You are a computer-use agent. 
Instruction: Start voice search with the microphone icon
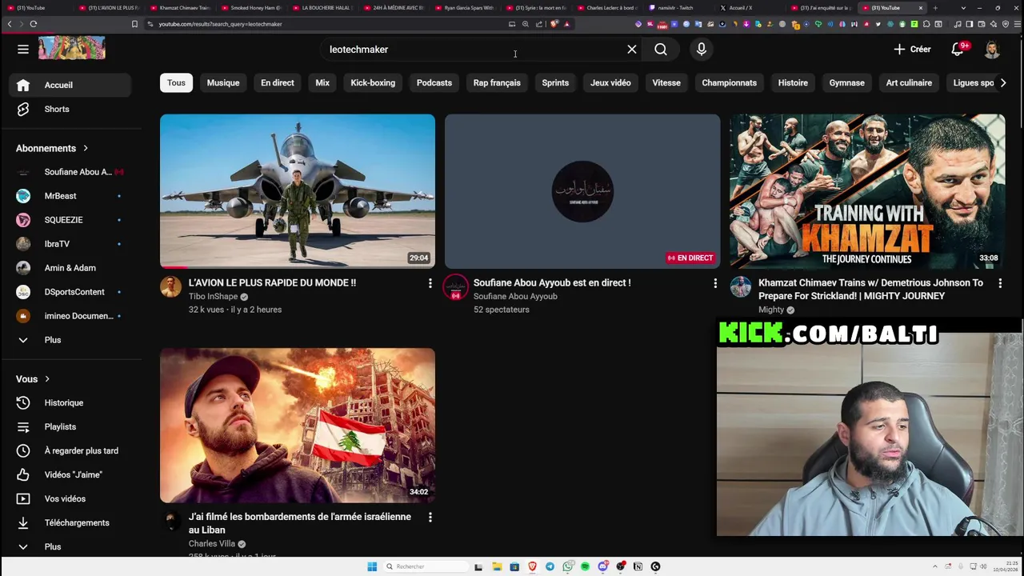tap(702, 50)
